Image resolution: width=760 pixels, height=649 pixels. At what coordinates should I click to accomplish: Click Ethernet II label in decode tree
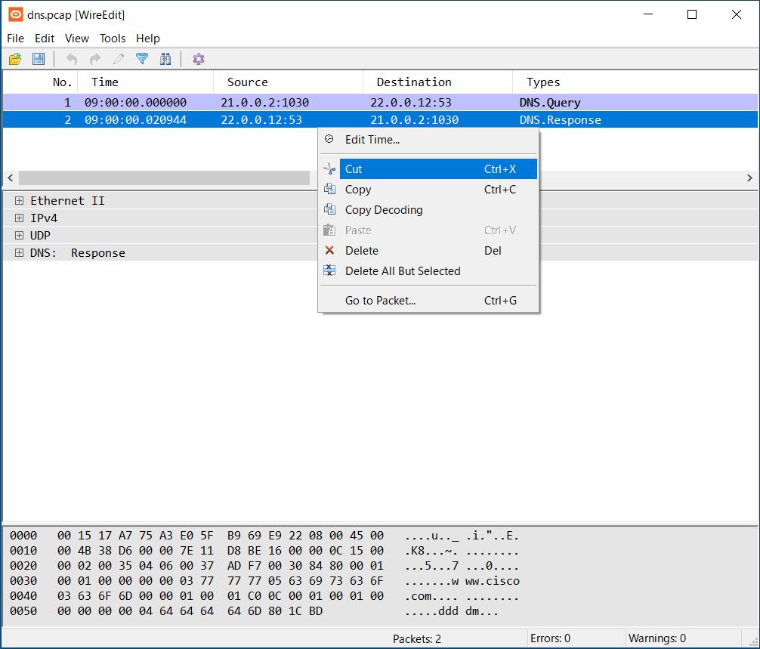[x=67, y=201]
